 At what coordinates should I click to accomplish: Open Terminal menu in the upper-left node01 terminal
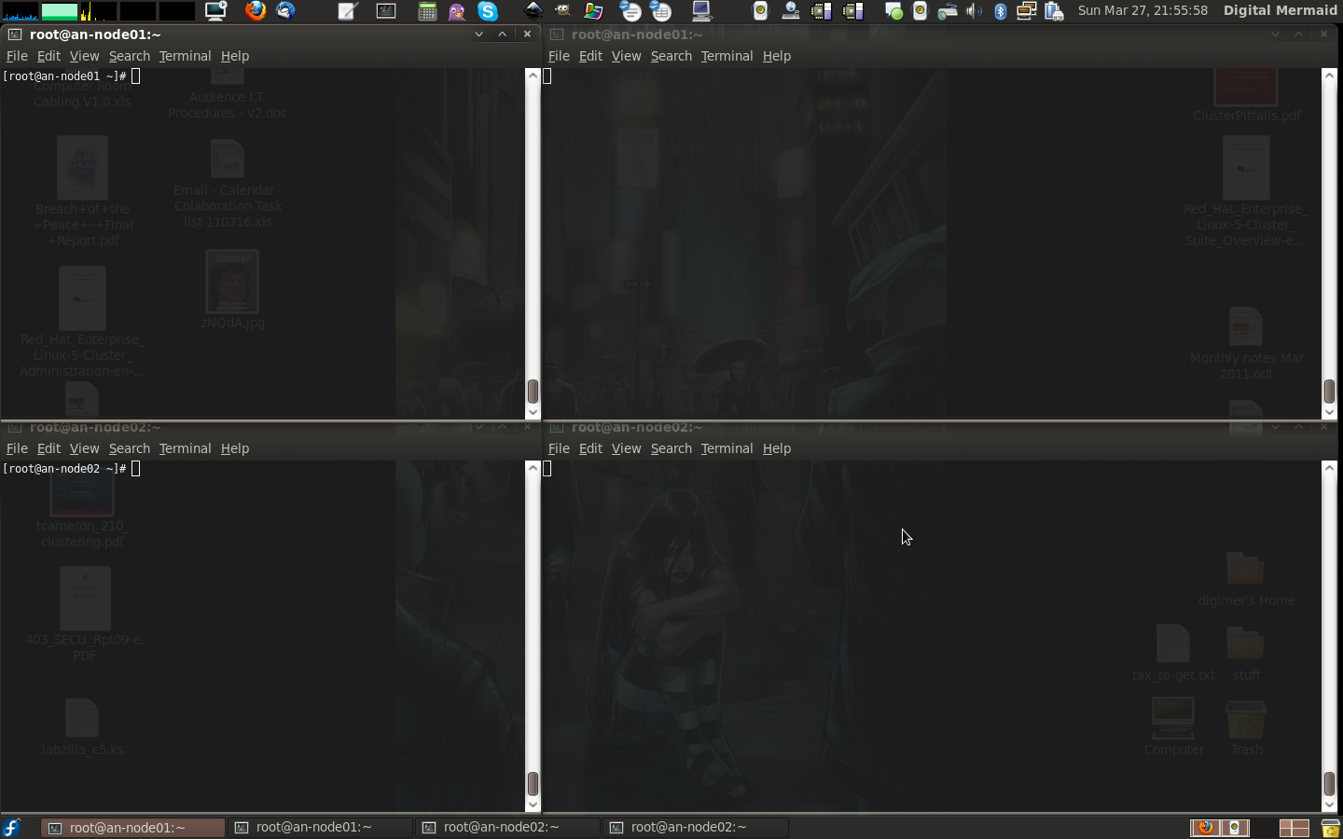point(185,56)
